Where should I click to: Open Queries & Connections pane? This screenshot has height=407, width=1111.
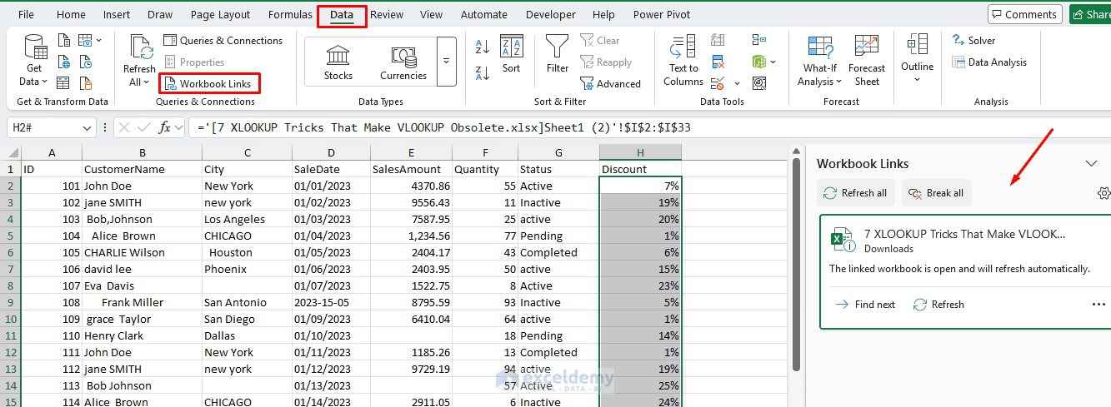[x=223, y=40]
